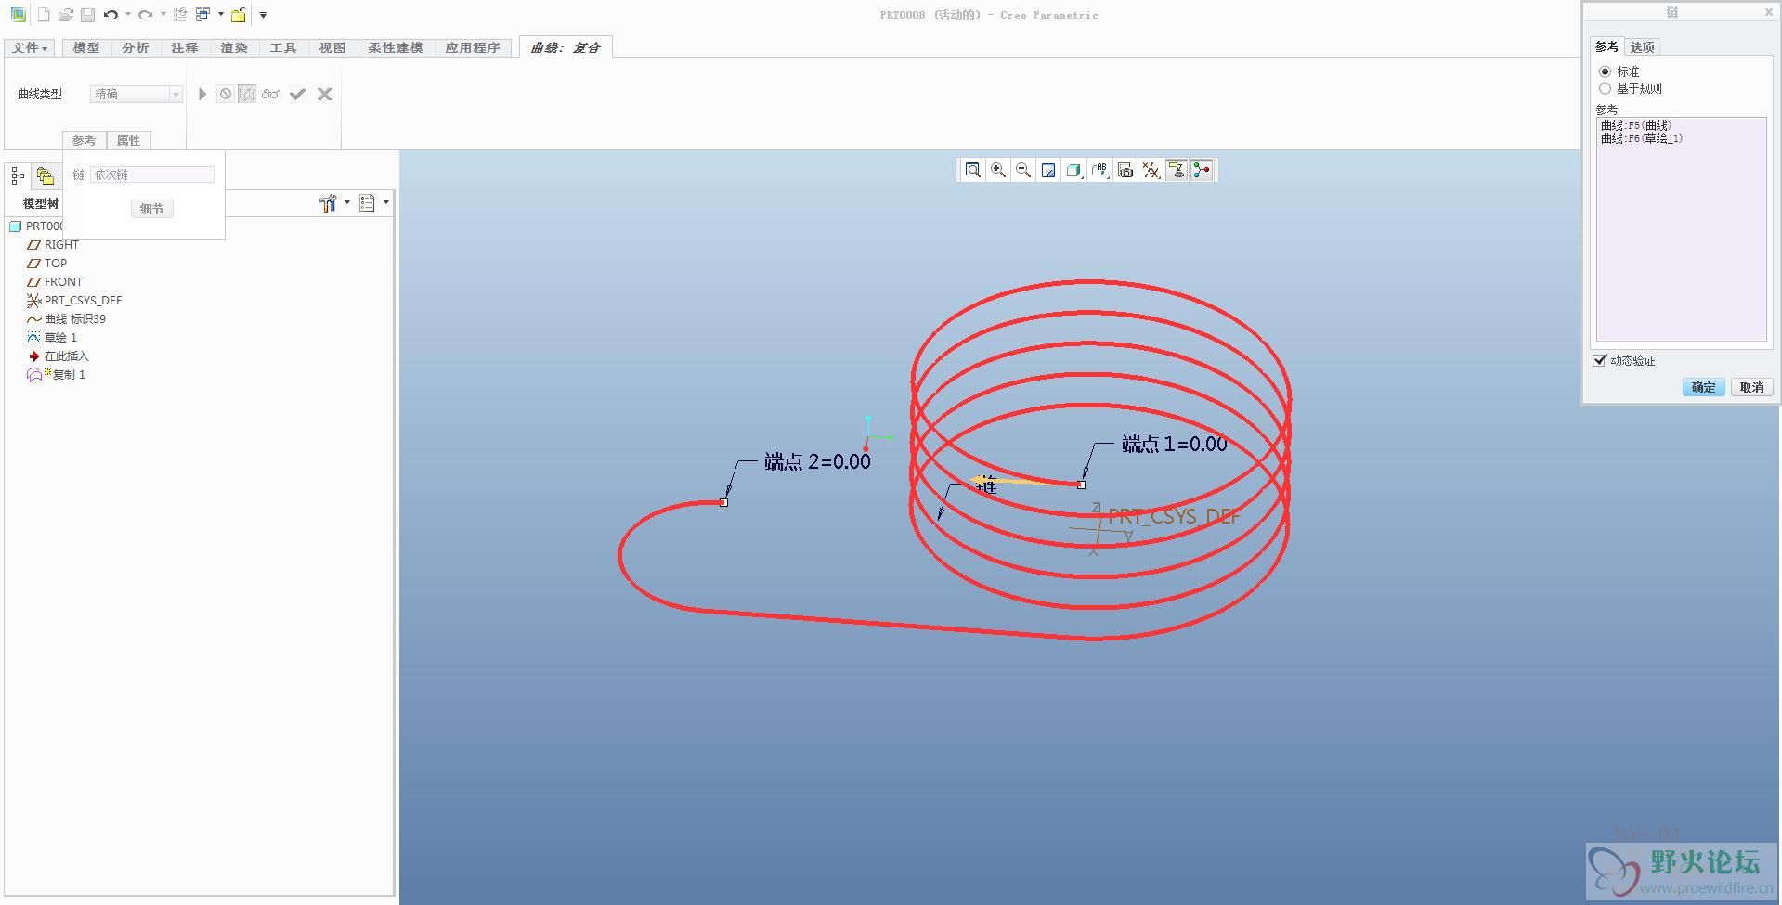
Task: Select the 标准 radio button
Action: (1605, 71)
